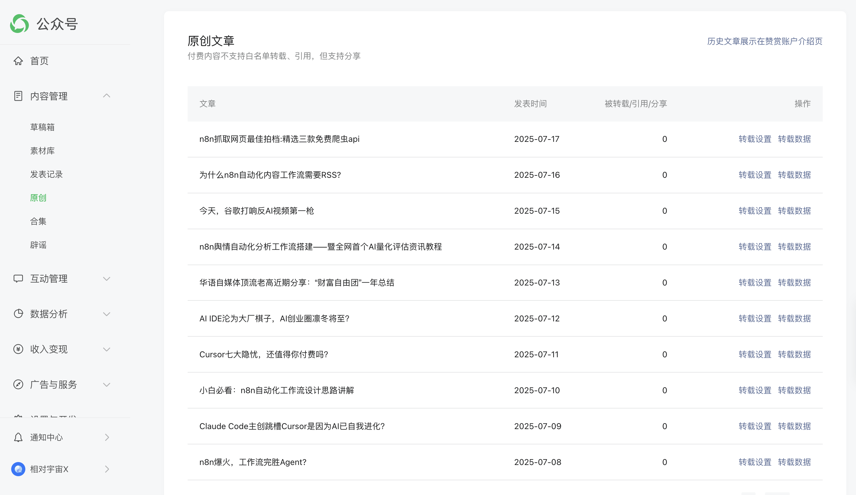Click 历史文章展示在赞赏账户介绍页 link
856x495 pixels.
pos(765,41)
